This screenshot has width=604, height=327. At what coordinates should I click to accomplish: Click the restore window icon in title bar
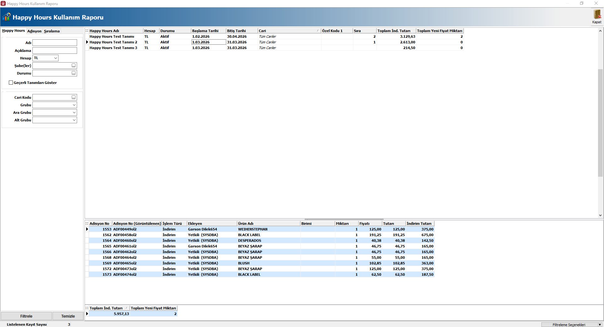coord(582,3)
